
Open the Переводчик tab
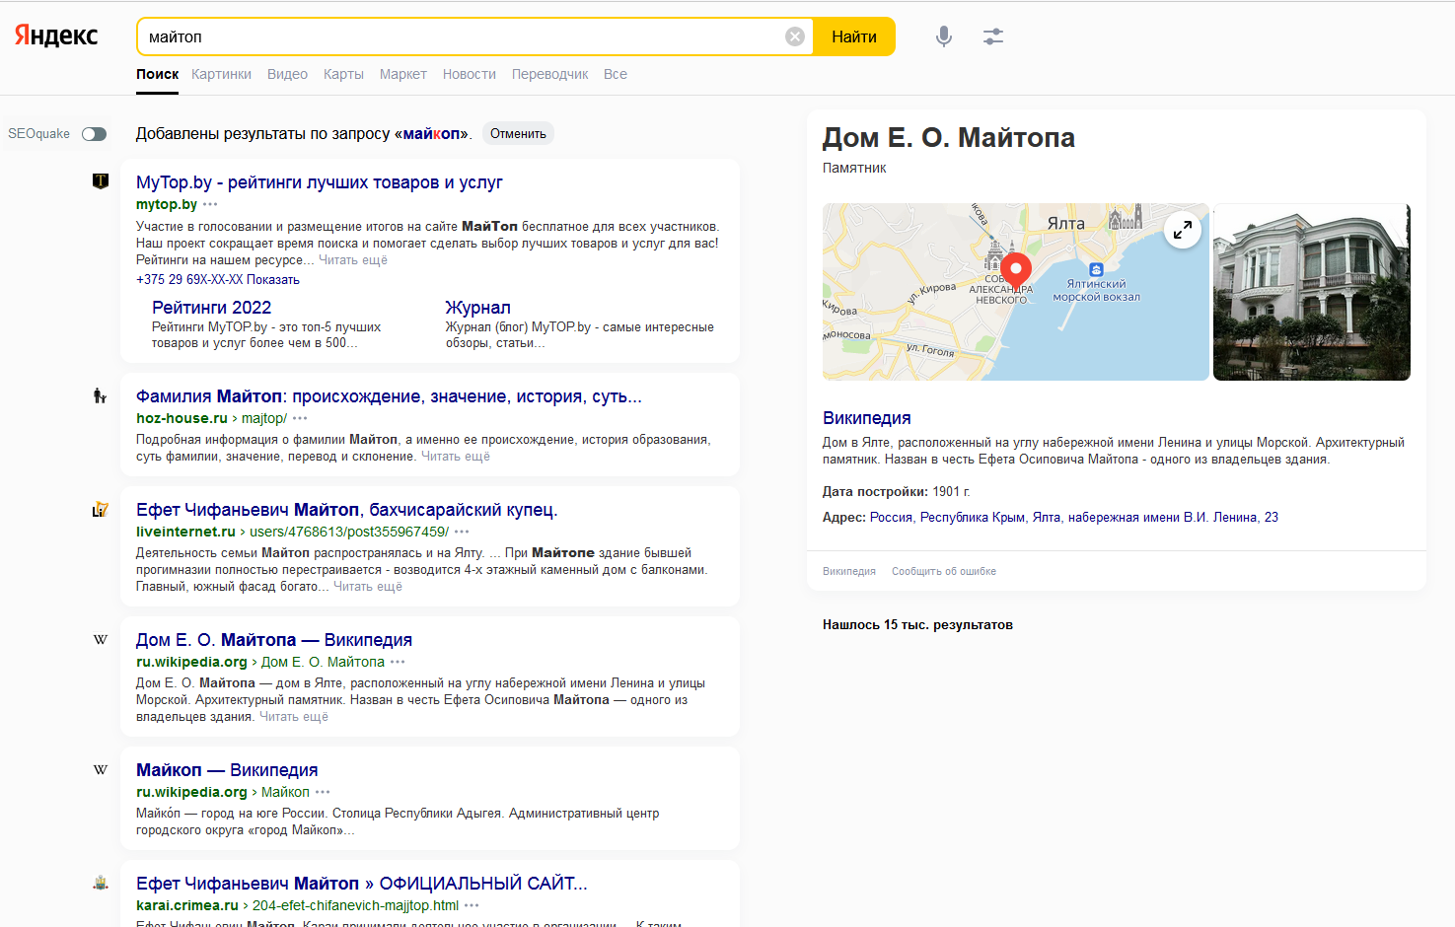550,74
